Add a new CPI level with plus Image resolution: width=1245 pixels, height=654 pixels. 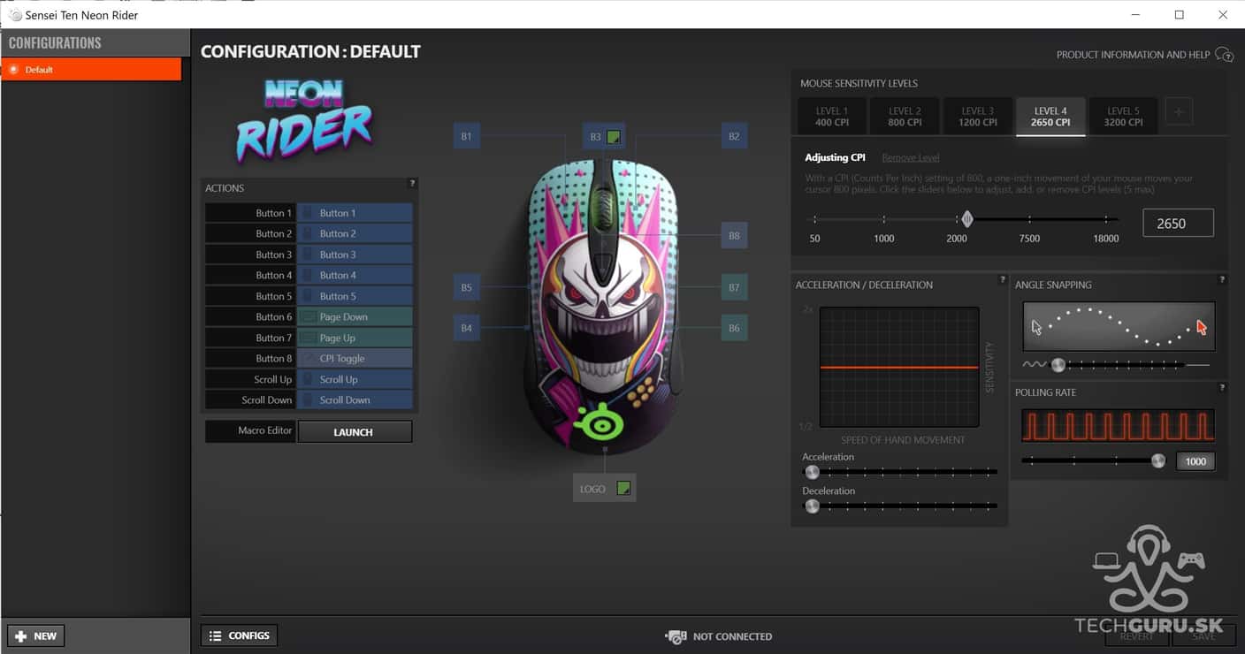(1179, 112)
